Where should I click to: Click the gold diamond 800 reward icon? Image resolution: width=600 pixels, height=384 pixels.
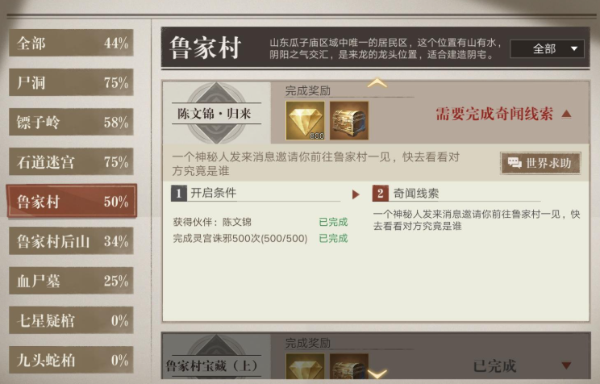pos(305,120)
